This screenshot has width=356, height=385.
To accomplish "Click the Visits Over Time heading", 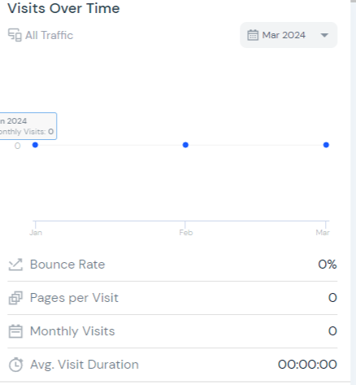I will [x=63, y=8].
